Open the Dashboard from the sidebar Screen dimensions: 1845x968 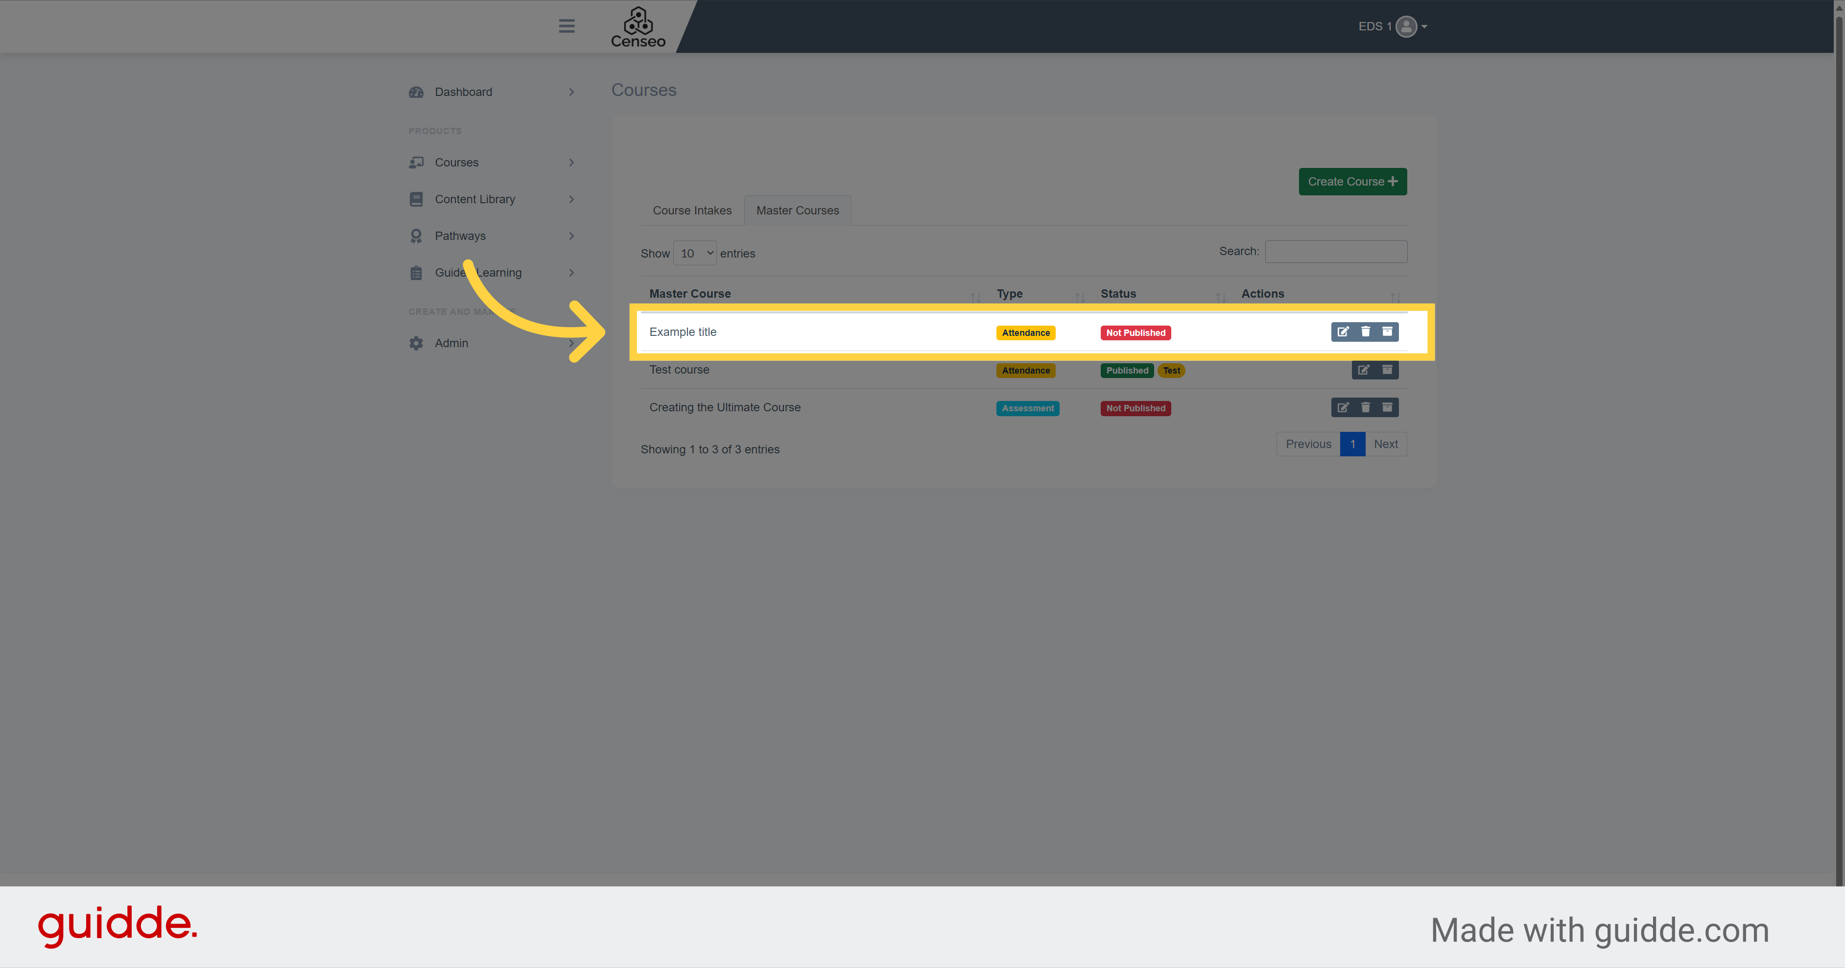tap(464, 92)
